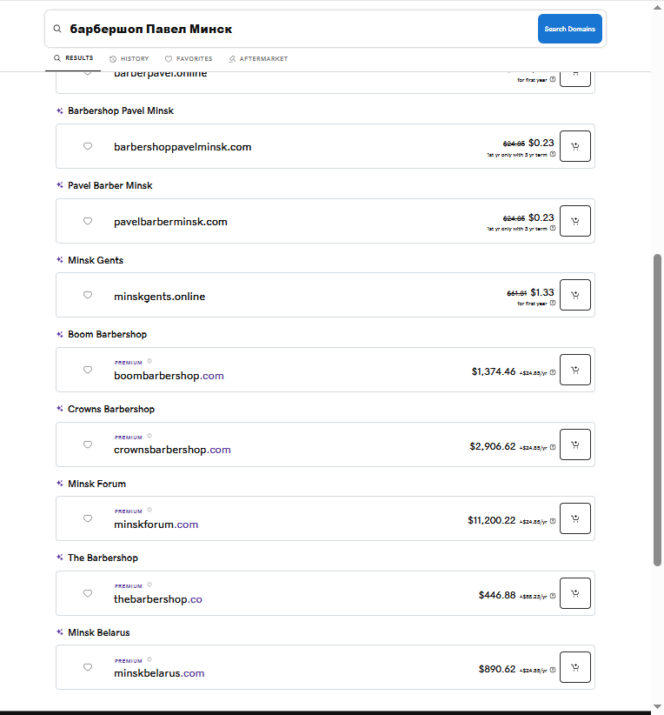Add boombarbershop.com to cart
This screenshot has height=715, width=664.
pos(574,371)
